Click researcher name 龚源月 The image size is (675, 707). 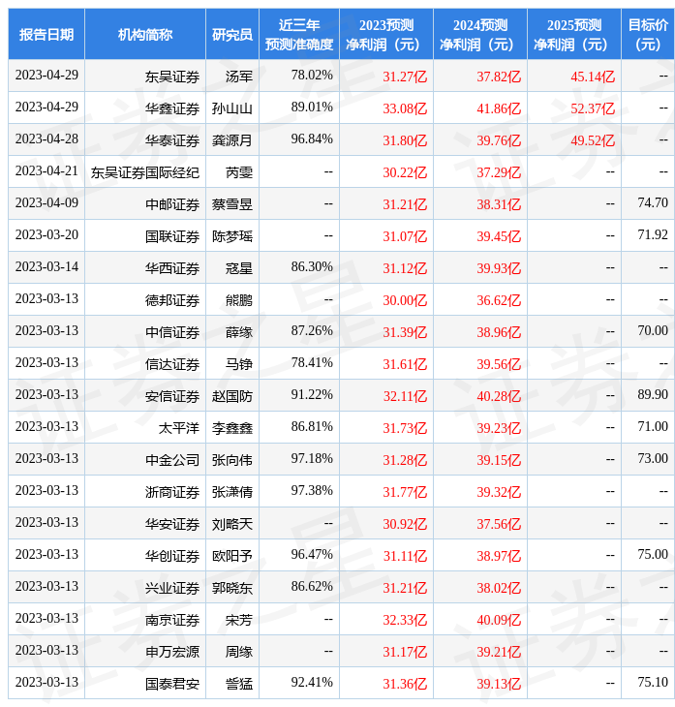(x=232, y=140)
